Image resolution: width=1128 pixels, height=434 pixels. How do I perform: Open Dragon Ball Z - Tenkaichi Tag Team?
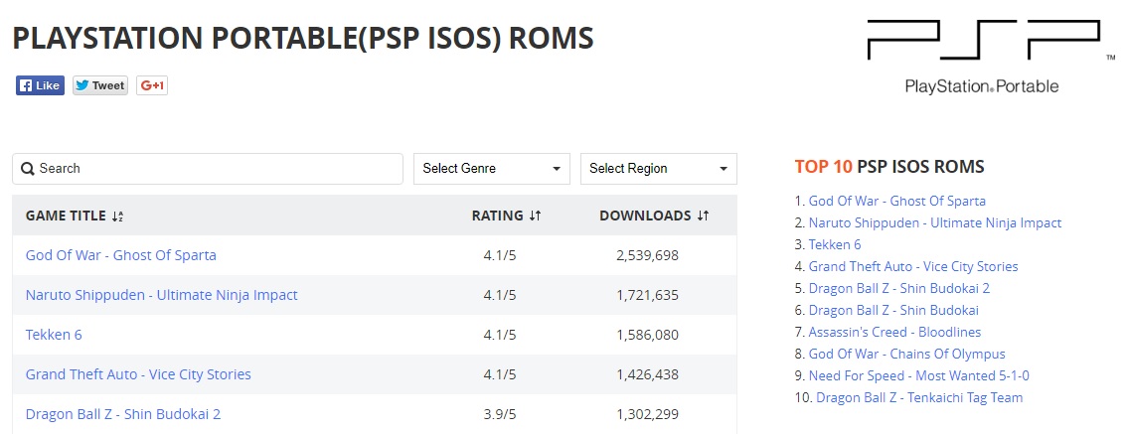pos(919,397)
